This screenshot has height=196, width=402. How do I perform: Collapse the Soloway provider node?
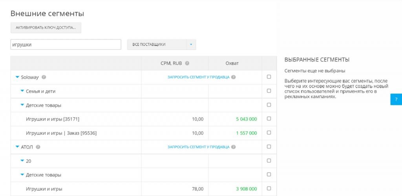coord(17,77)
